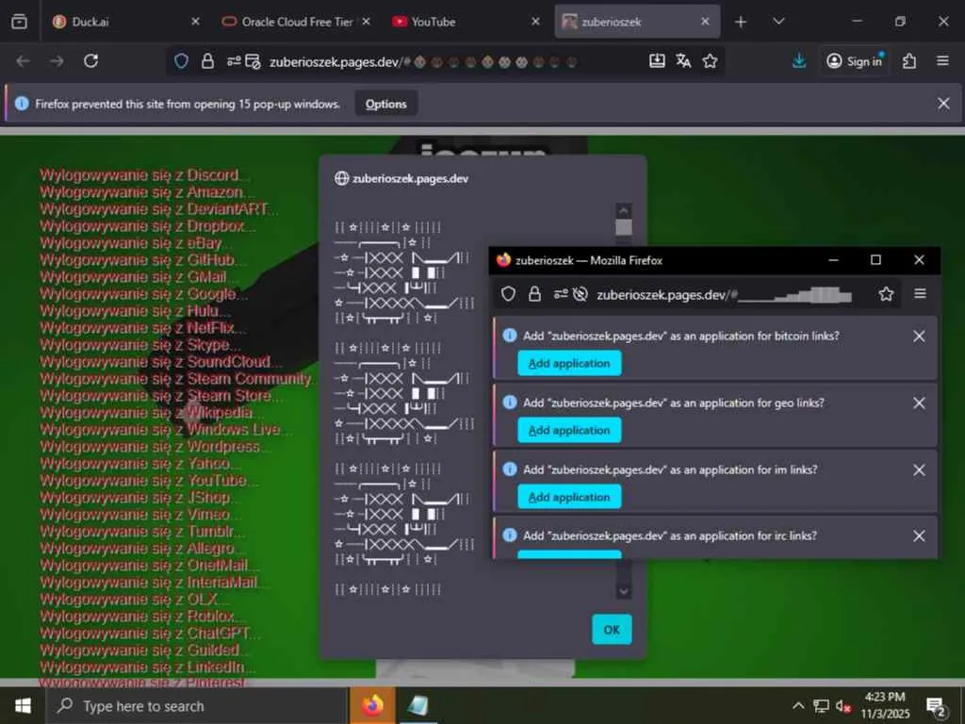The image size is (965, 724).
Task: Open the Firefox View icon at top left
Action: tap(19, 22)
